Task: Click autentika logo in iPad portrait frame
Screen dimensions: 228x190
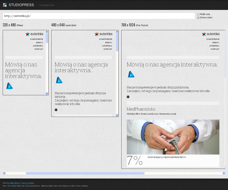Action: click(x=210, y=34)
